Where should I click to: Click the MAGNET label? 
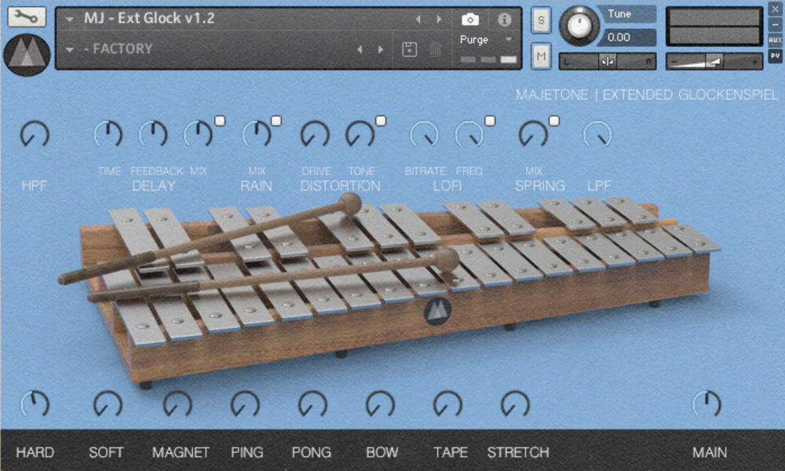click(x=181, y=452)
